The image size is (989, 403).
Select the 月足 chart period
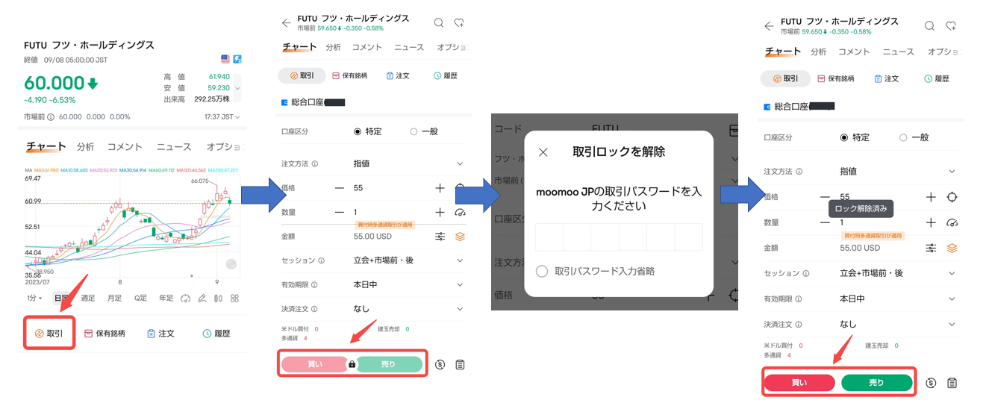pos(114,299)
